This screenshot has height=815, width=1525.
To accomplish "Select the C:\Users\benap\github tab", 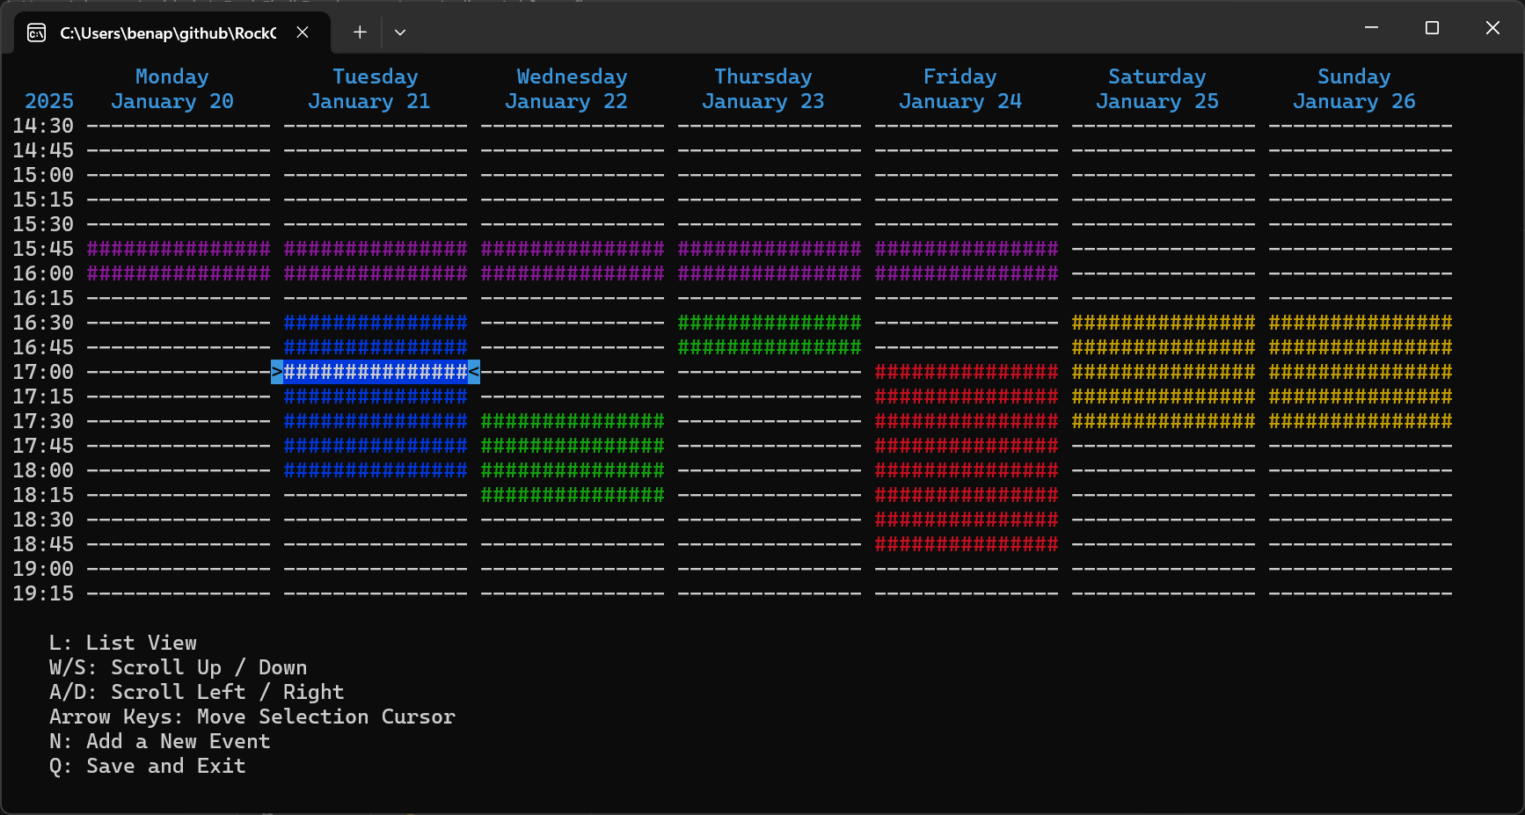I will [x=167, y=33].
